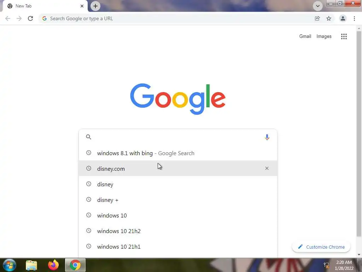Remove the disney.com suggestion with X
The width and height of the screenshot is (362, 272).
tap(267, 168)
